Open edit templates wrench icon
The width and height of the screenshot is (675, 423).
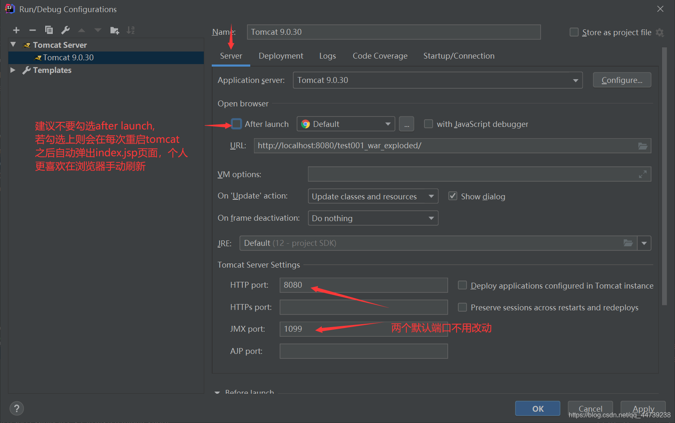(65, 30)
